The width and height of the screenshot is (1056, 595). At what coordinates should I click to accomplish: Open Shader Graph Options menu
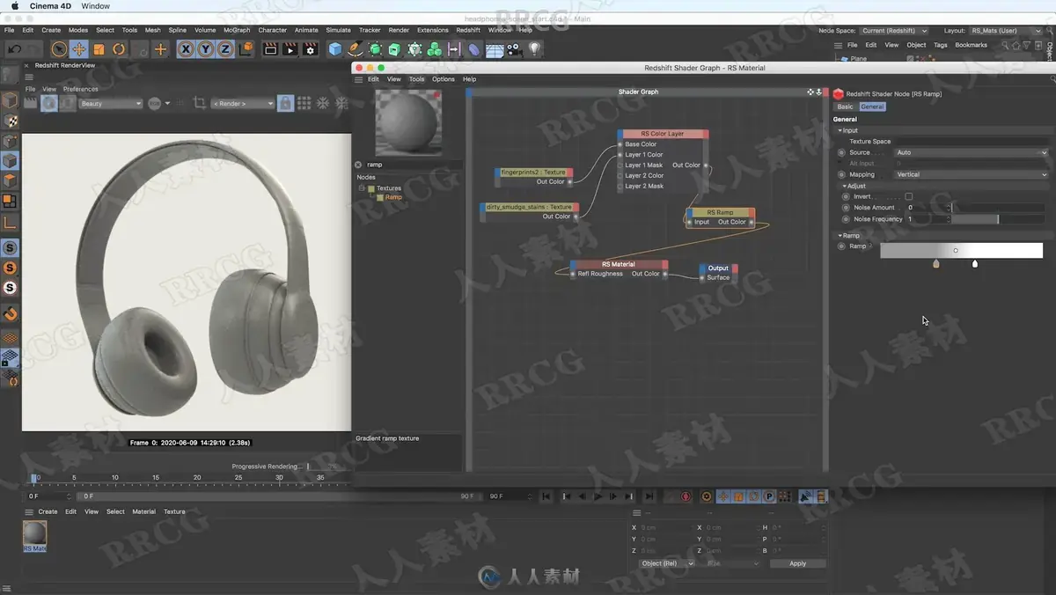pyautogui.click(x=444, y=79)
